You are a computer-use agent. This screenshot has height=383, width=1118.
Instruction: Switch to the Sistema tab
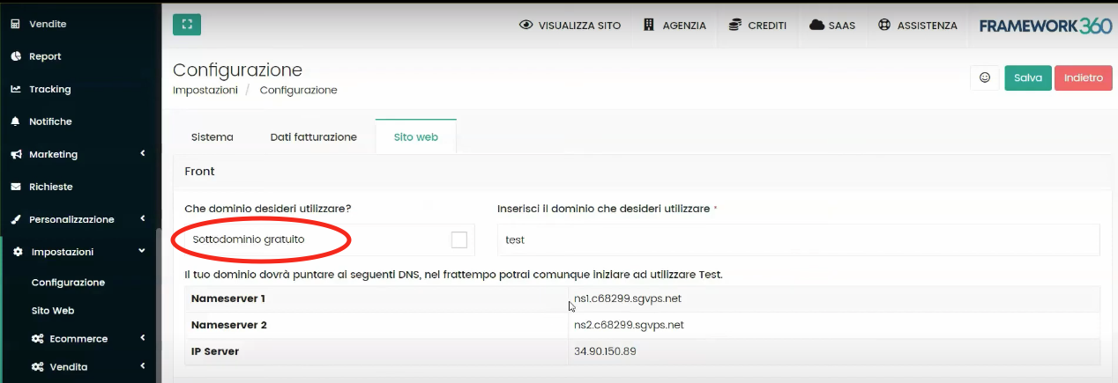(x=212, y=136)
